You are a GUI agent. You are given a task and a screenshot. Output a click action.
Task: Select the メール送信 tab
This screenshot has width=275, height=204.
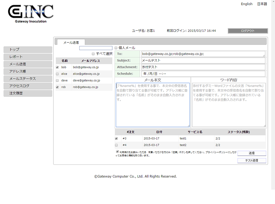pyautogui.click(x=71, y=42)
